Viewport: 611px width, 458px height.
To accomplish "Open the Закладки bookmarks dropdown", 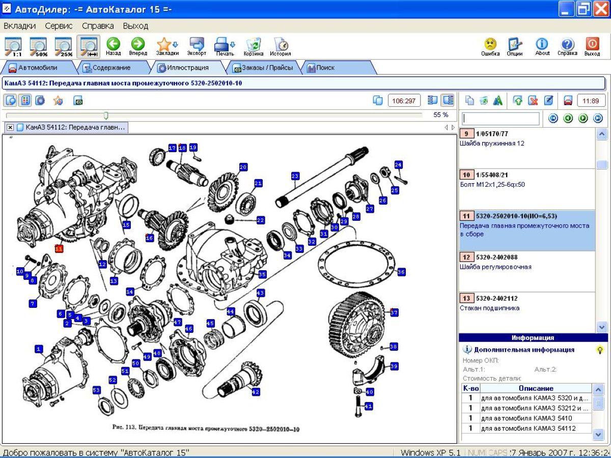I will pos(167,47).
